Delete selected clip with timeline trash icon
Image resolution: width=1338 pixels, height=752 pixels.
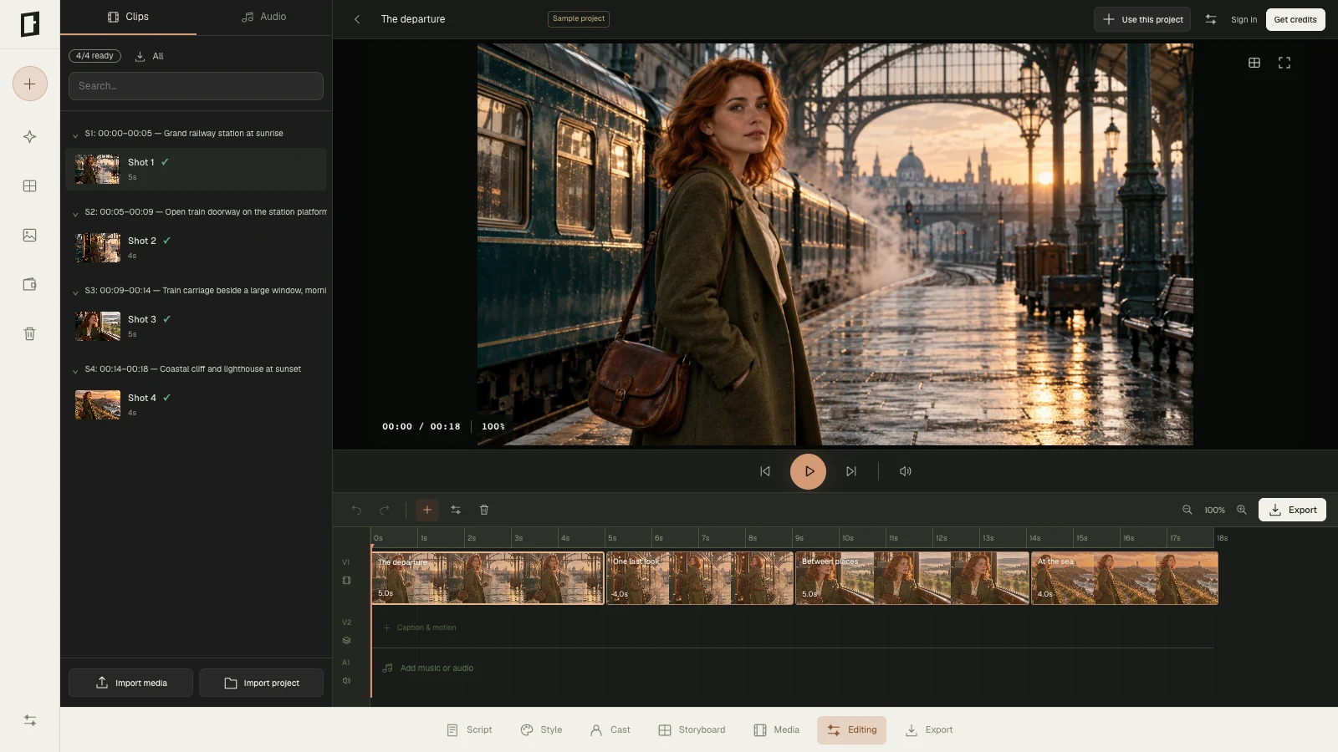coord(484,510)
